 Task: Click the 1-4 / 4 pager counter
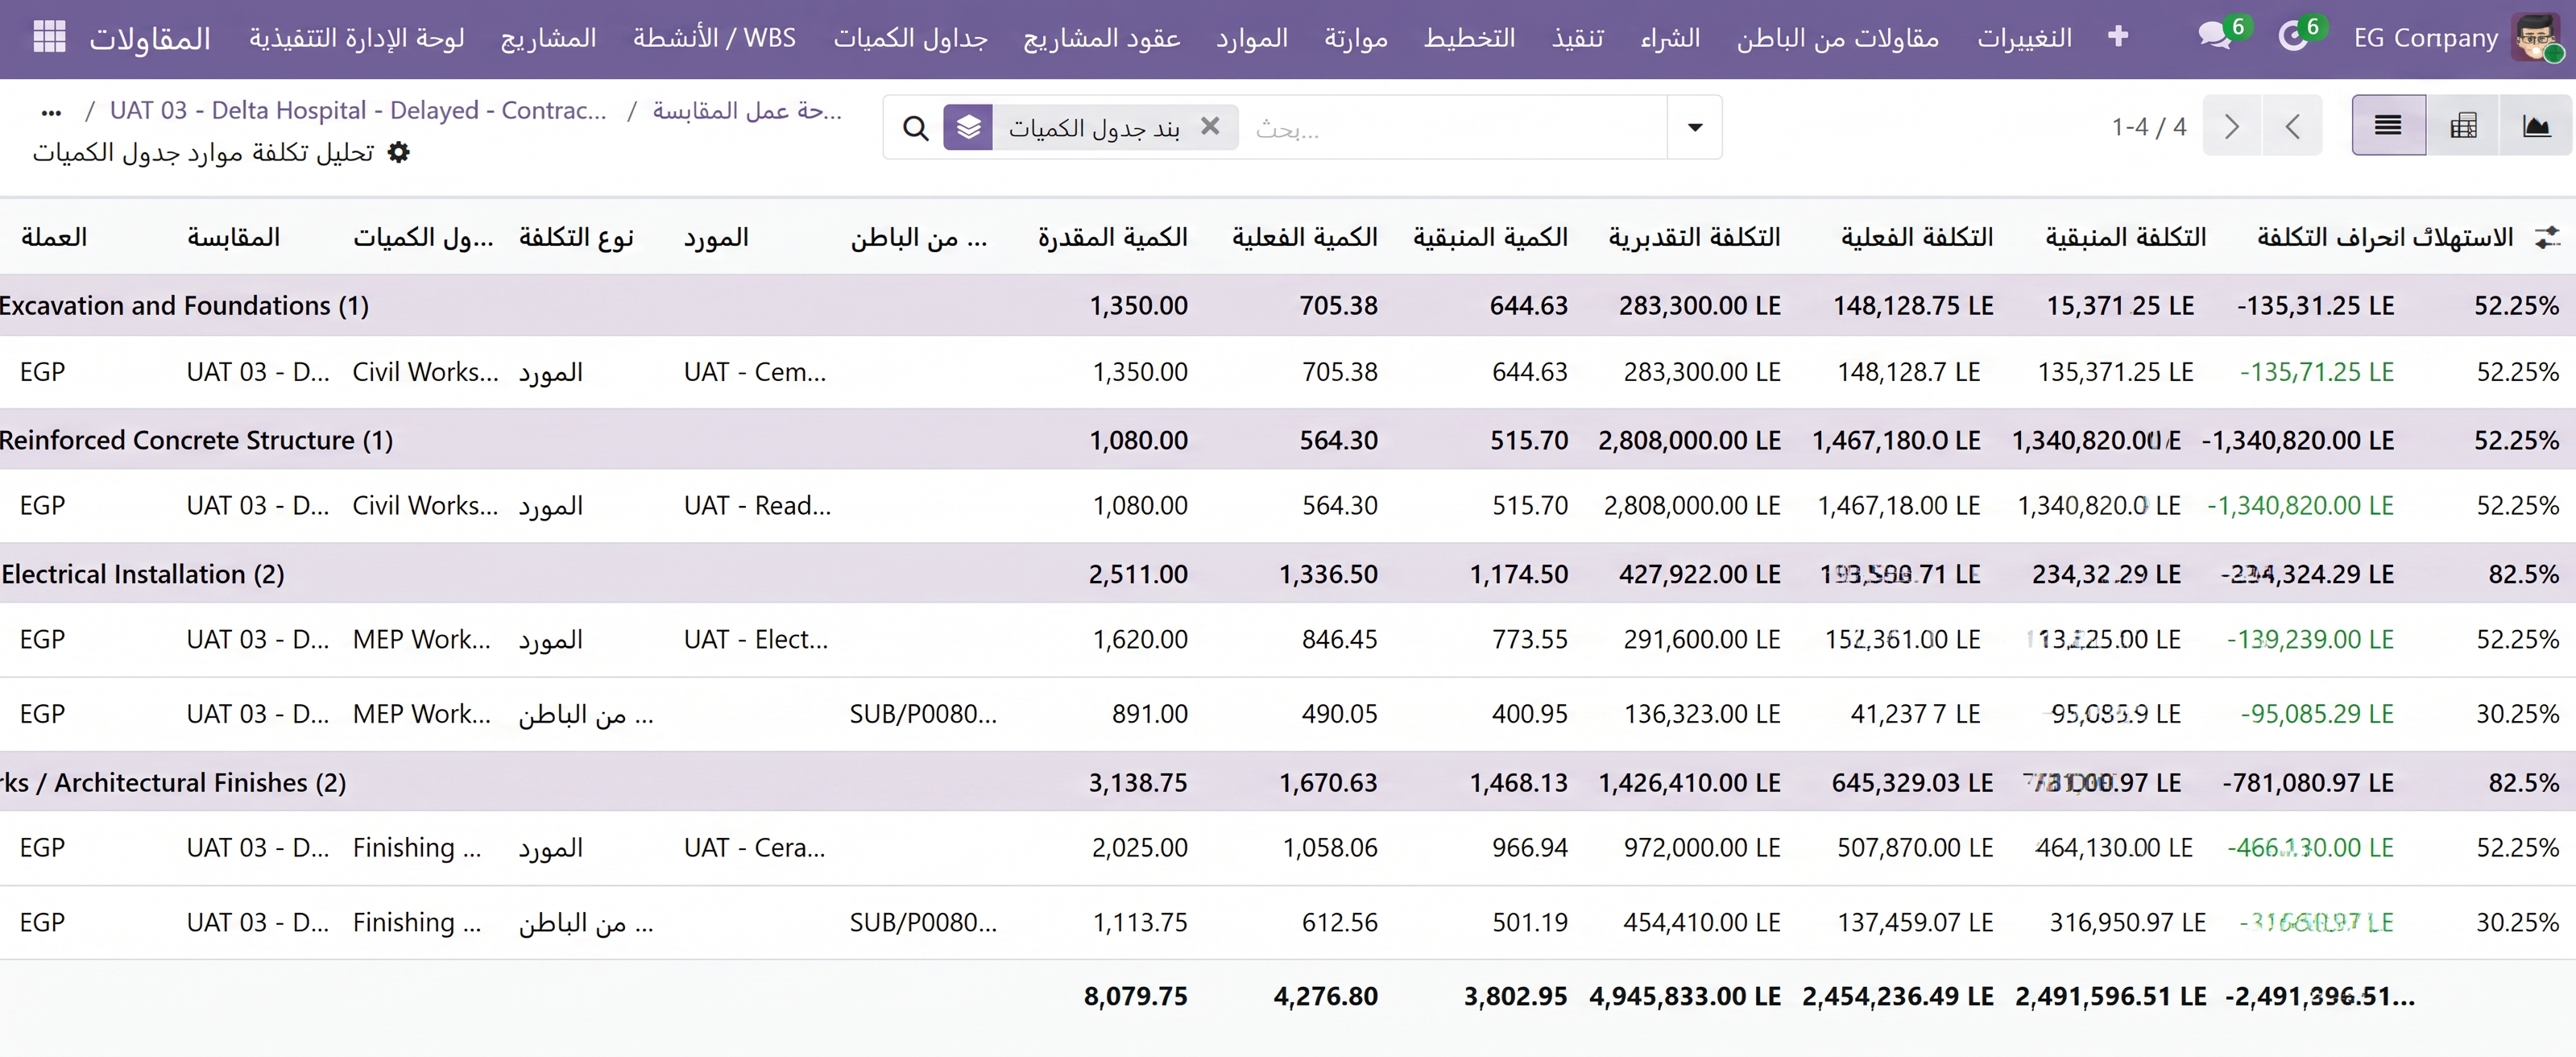(2148, 127)
